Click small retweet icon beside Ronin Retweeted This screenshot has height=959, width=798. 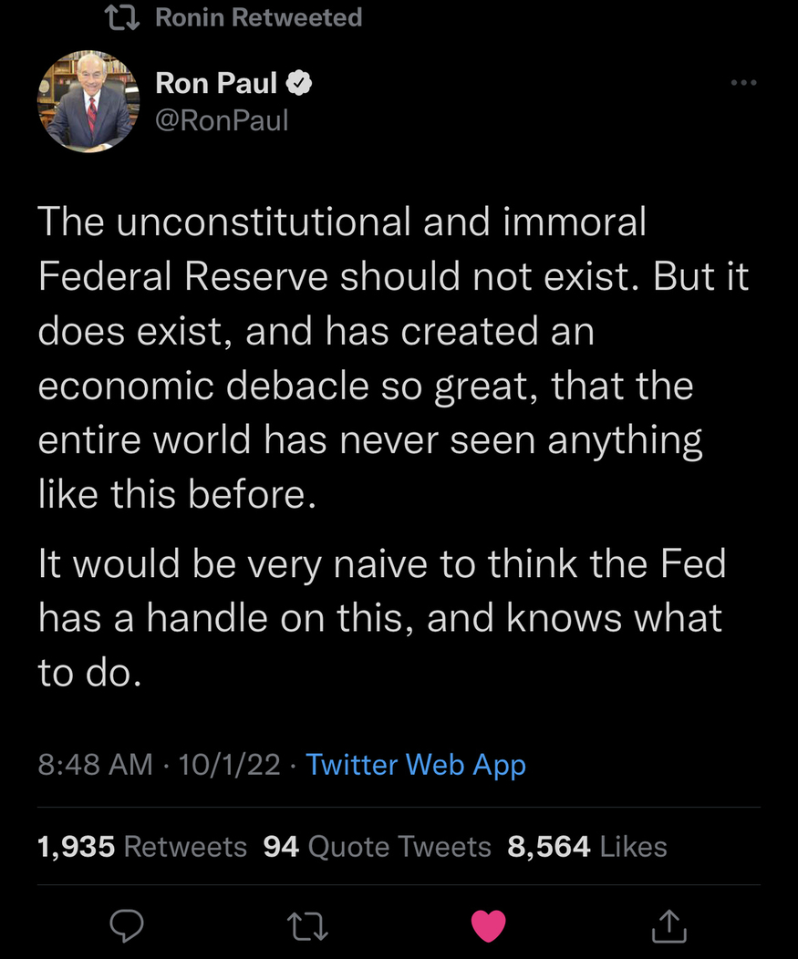coord(122,17)
